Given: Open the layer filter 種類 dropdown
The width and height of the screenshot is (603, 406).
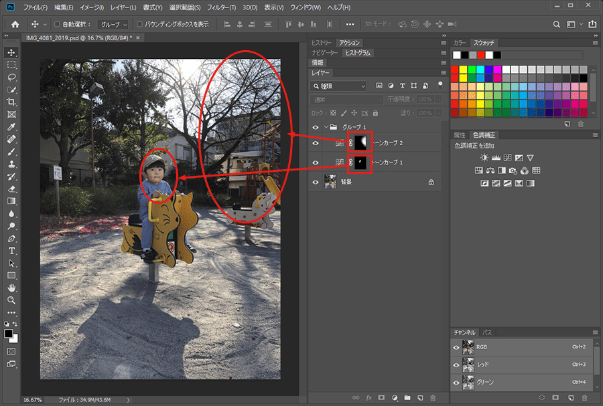Looking at the screenshot, I should point(338,86).
